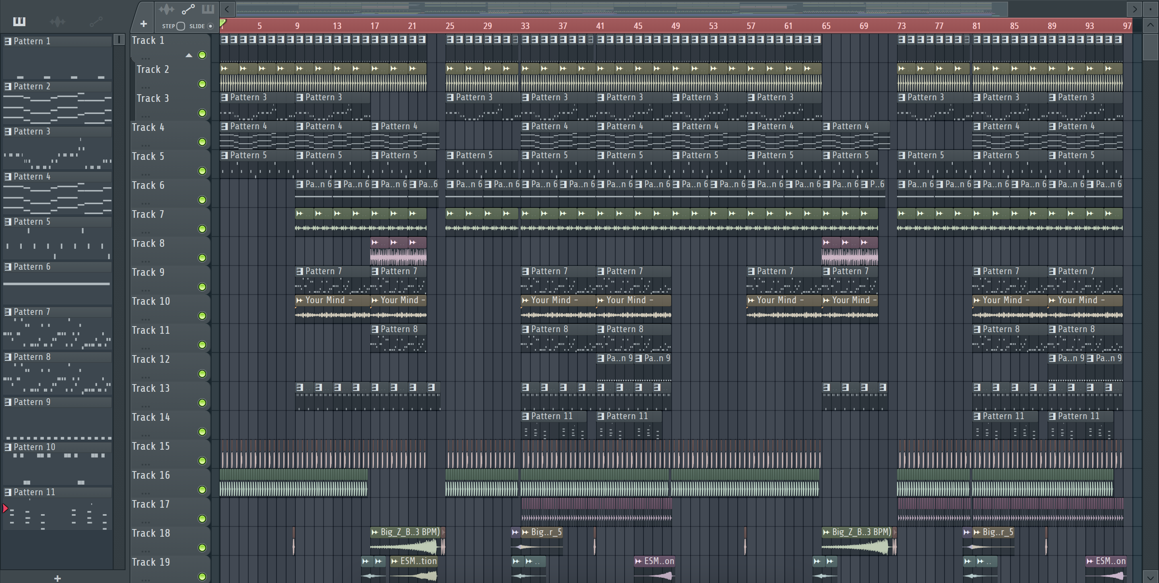Screen dimensions: 1159x583
Task: Click ESM..tion clip menu icon on Track 19
Action: pos(394,561)
